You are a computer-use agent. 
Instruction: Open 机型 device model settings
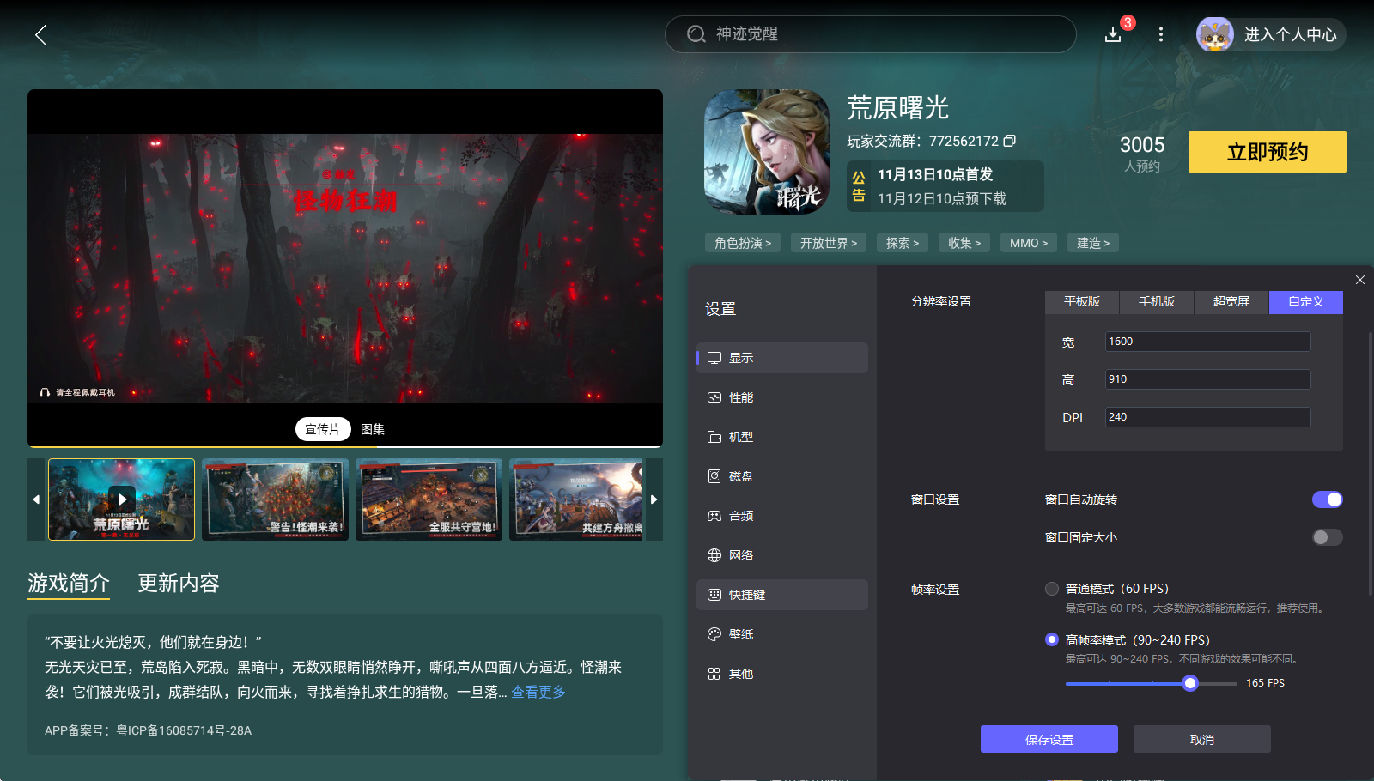pos(782,437)
